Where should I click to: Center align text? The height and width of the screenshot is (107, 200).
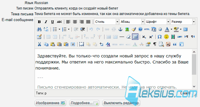click(75, 22)
